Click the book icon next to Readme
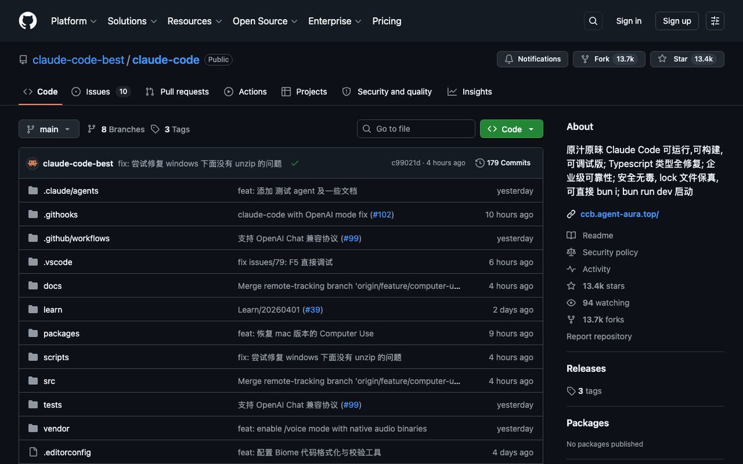This screenshot has width=743, height=464. click(x=571, y=236)
